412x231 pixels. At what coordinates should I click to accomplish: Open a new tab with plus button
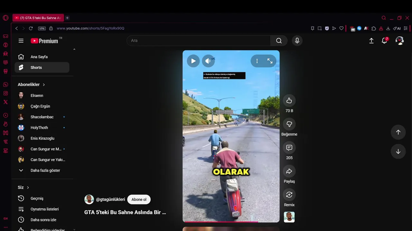click(x=67, y=18)
